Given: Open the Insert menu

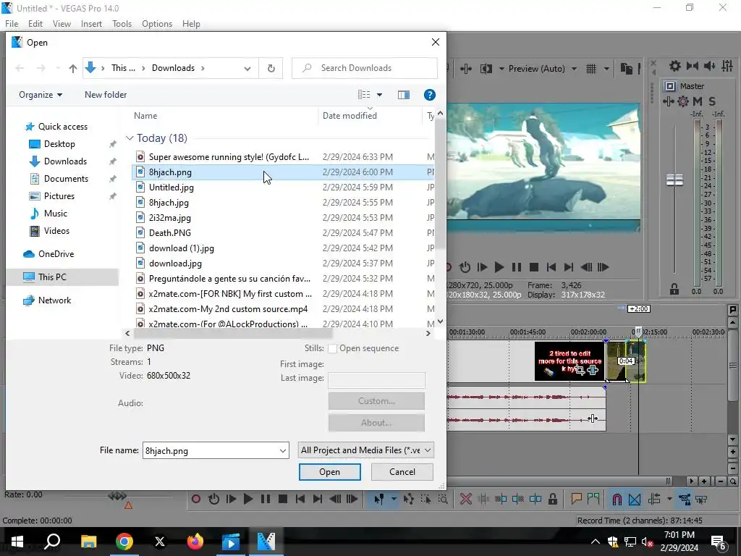Looking at the screenshot, I should point(91,24).
